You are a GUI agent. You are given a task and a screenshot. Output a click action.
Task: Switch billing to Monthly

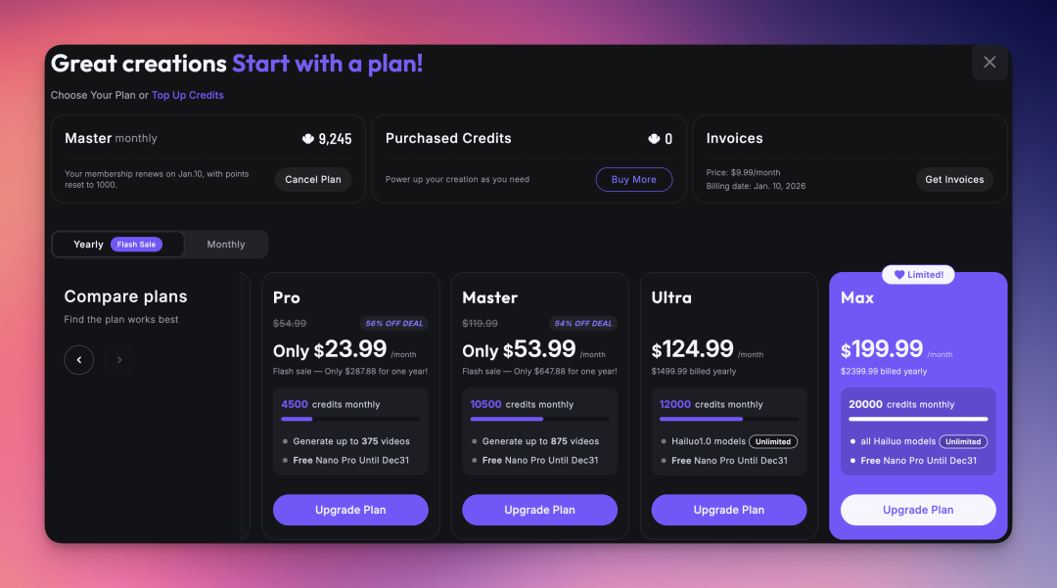226,245
